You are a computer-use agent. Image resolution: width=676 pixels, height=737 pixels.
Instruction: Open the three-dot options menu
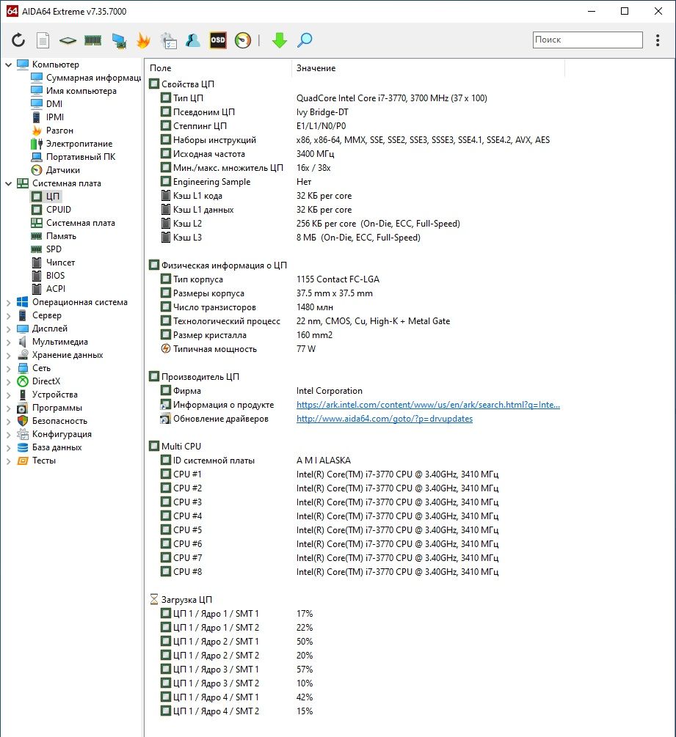pos(658,40)
